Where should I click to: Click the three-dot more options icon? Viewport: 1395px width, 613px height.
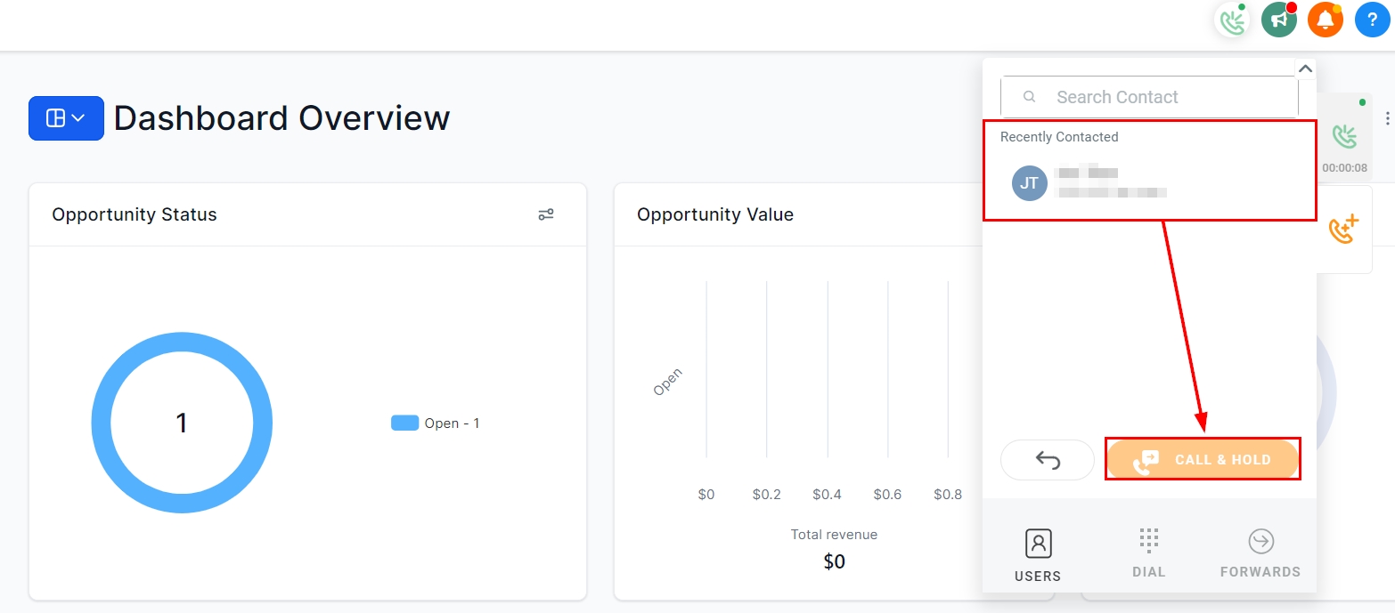[x=1387, y=118]
